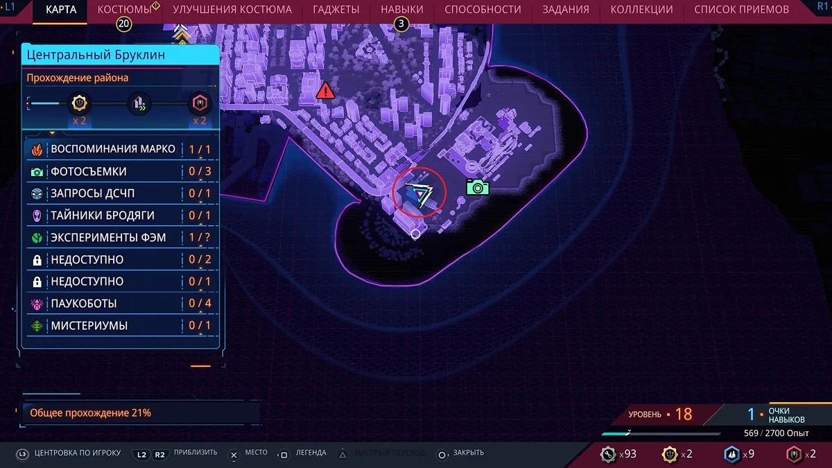This screenshot has width=832, height=468.
Task: Click the L2 R2 ПРИБЛИЗИТЬ zoom prompt
Action: [x=175, y=453]
